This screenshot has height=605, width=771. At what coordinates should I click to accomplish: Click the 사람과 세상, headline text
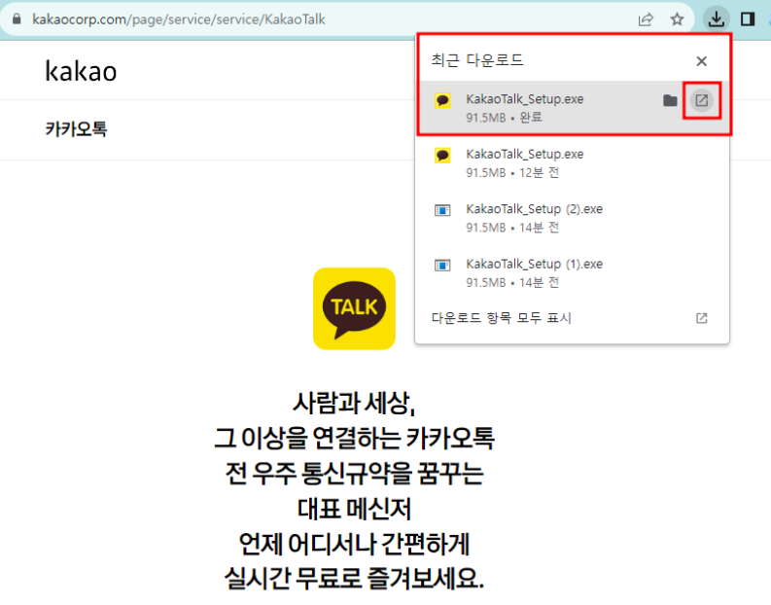354,403
